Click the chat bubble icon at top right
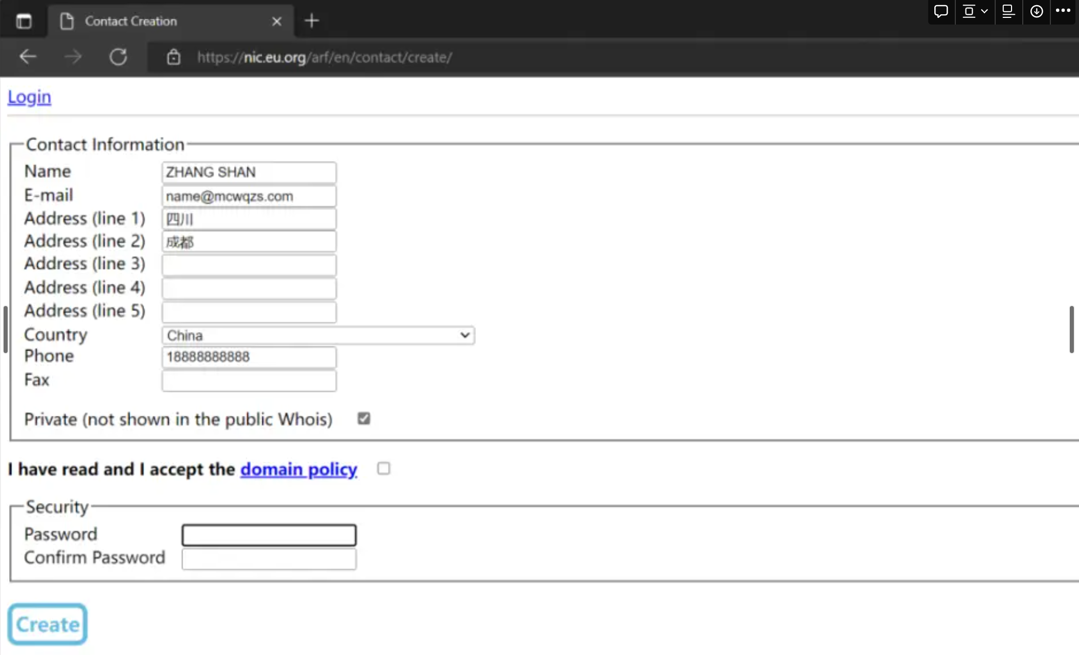Screen dimensions: 1079x655 (940, 11)
